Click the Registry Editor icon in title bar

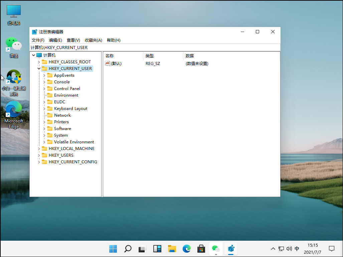pos(34,32)
